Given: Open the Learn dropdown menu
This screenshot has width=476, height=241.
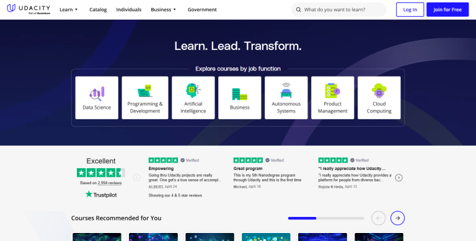Looking at the screenshot, I should click(69, 10).
